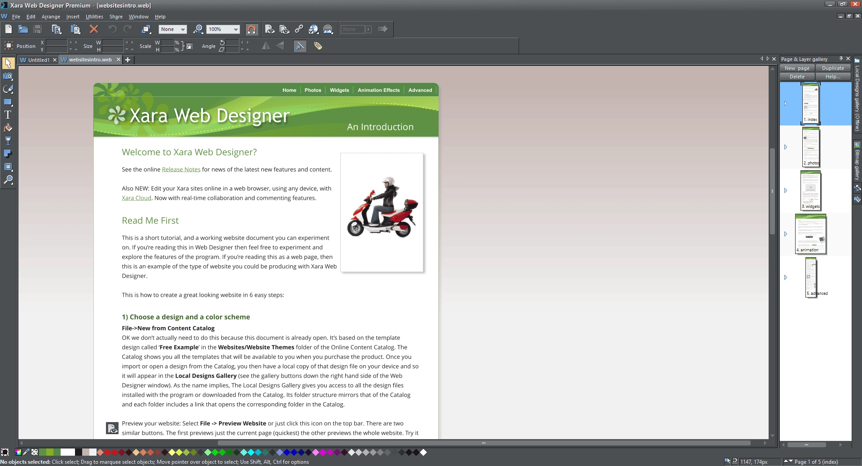Click the Copy icon in top toolbar
Viewport: 862px width, 466px height.
(x=56, y=29)
